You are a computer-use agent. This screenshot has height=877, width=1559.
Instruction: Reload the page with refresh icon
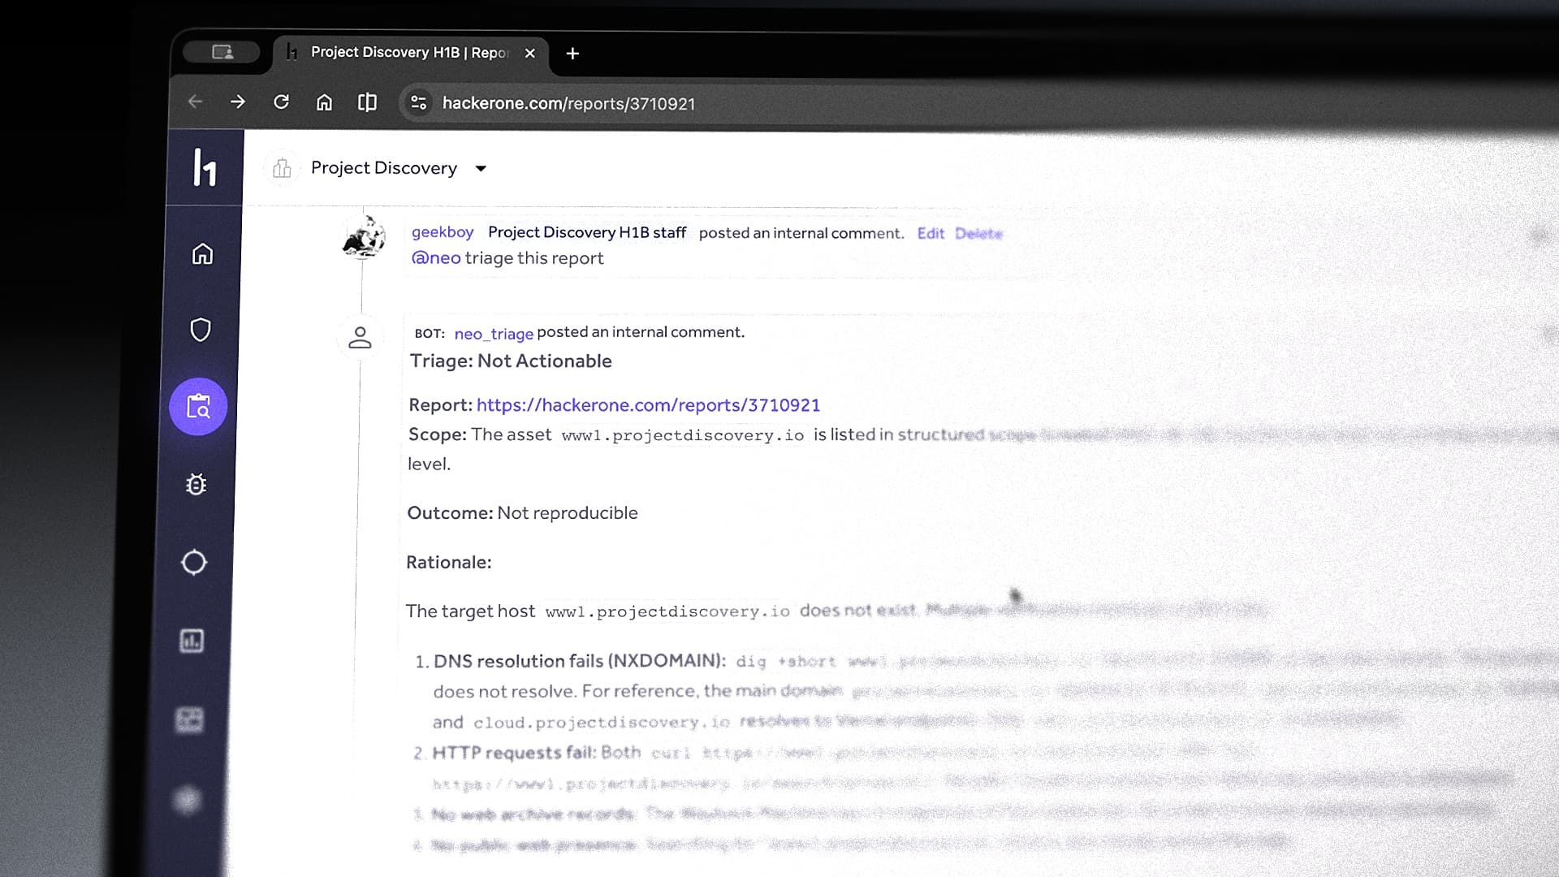point(281,102)
